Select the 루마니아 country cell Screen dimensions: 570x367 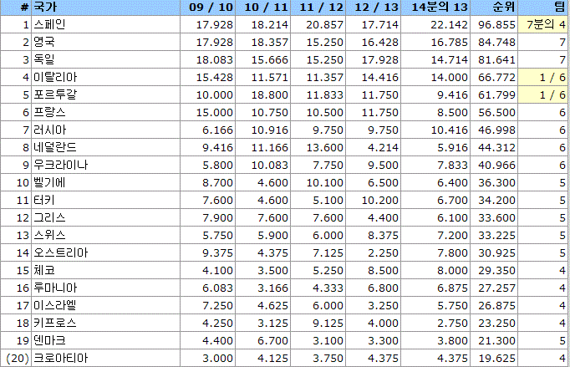[x=105, y=288]
